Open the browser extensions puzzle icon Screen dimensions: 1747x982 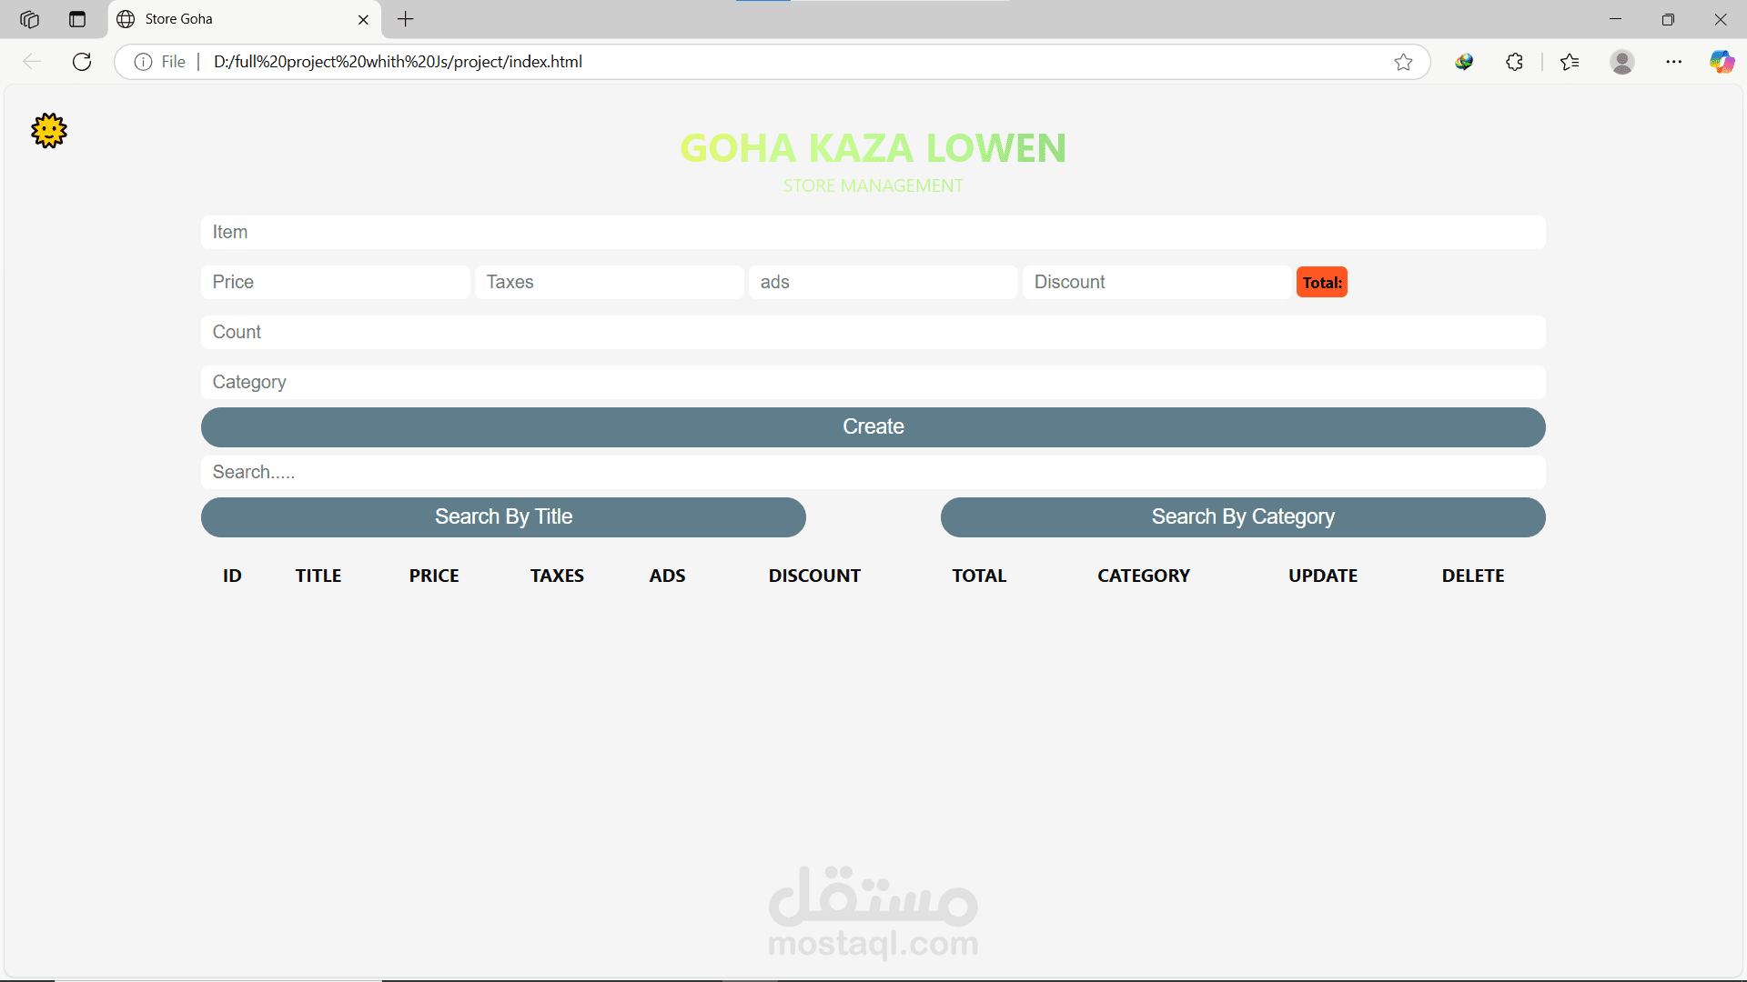[x=1514, y=62]
